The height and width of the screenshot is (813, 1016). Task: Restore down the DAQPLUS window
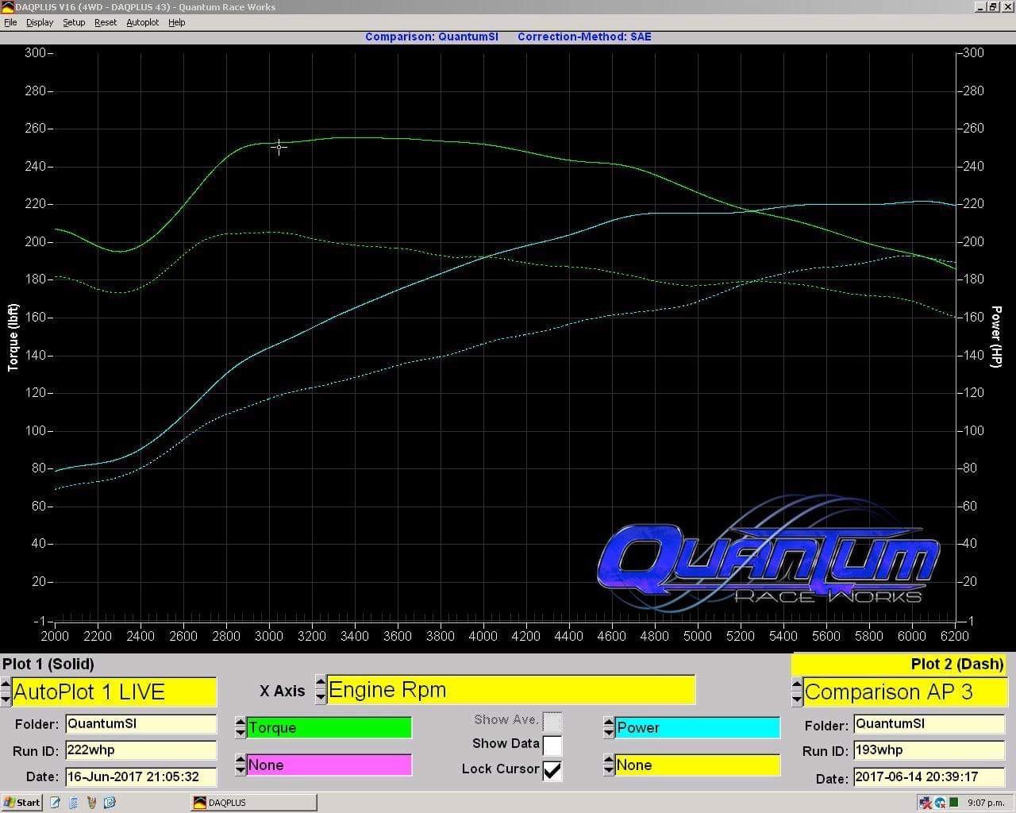(993, 6)
